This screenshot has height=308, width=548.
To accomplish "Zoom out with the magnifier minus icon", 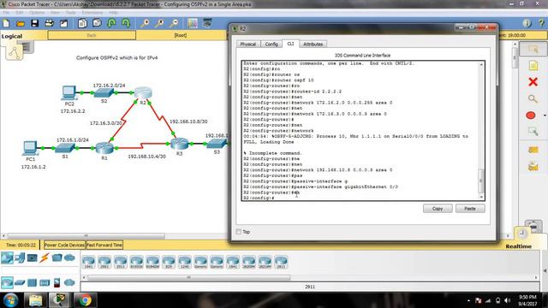I will pos(174,23).
